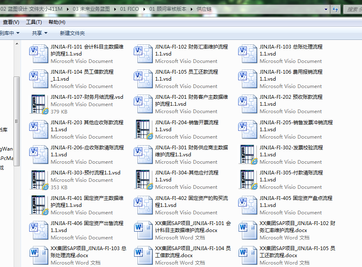This screenshot has width=362, height=267.
Task: Select JINJIA-FI-107 monthly closing file thumbnail
Action: tap(39, 104)
